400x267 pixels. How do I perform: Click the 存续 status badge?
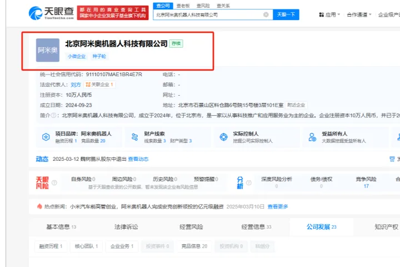pyautogui.click(x=176, y=44)
